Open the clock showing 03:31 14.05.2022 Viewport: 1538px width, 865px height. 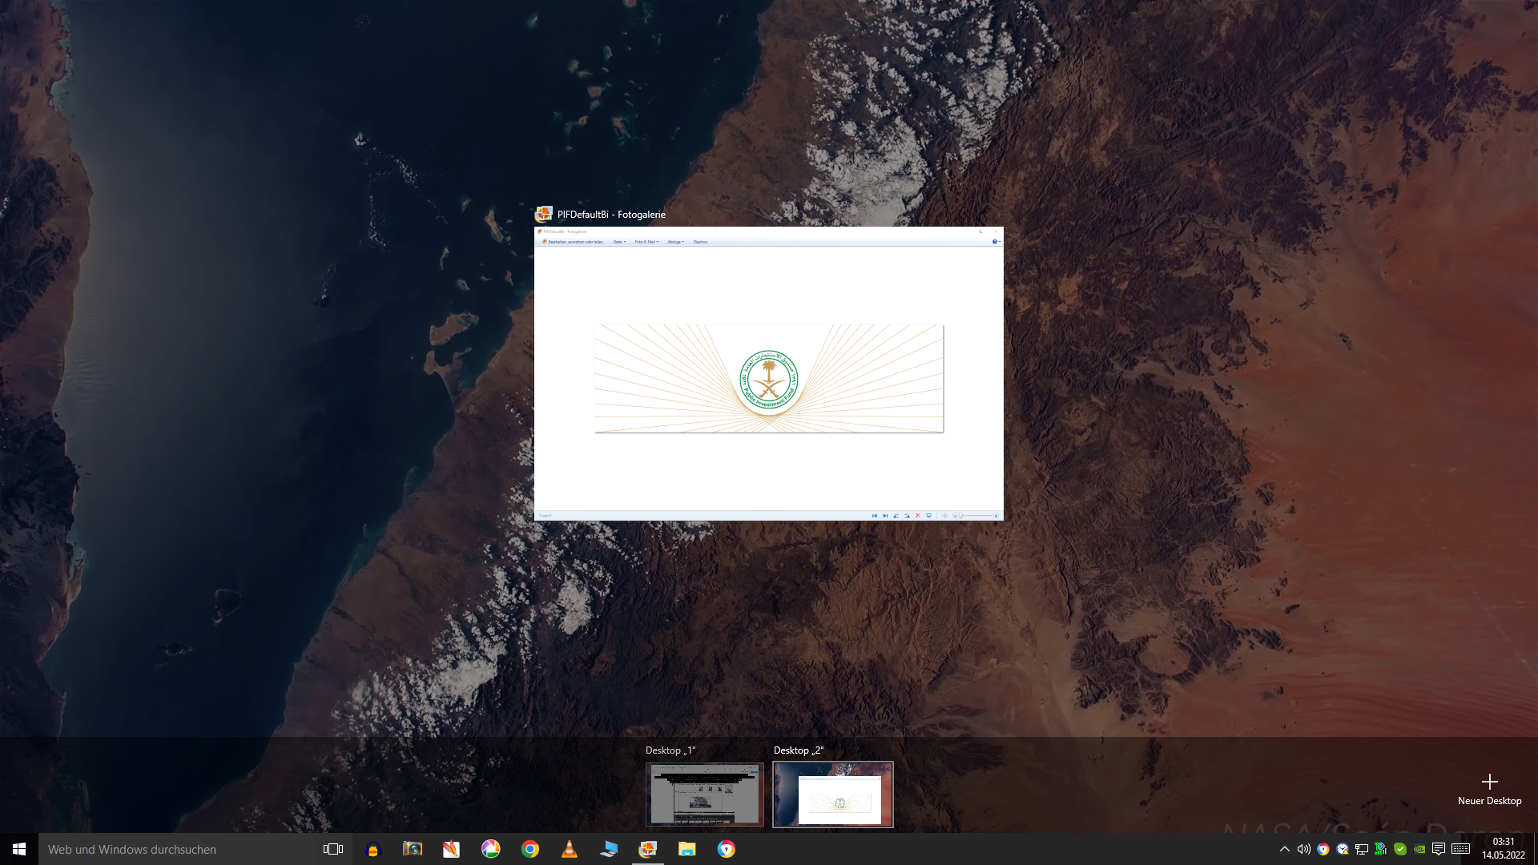click(x=1503, y=849)
